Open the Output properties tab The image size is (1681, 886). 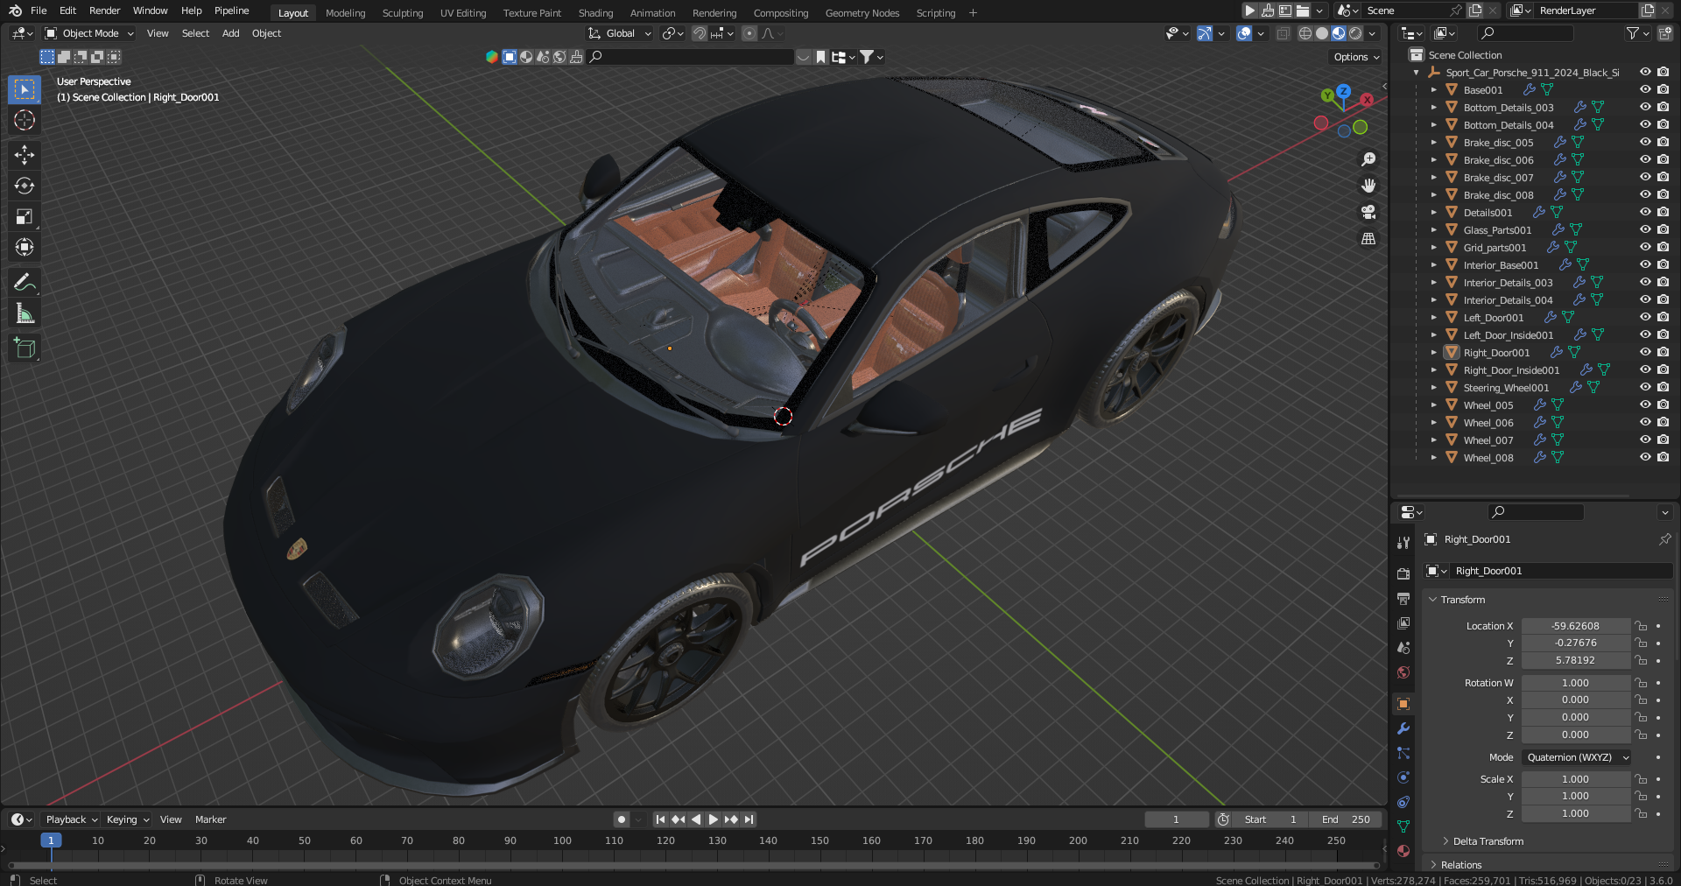1403,599
